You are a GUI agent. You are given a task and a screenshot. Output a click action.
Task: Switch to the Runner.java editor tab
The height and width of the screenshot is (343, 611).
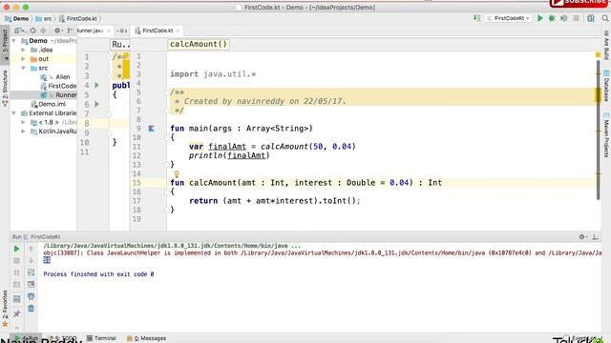tap(91, 30)
